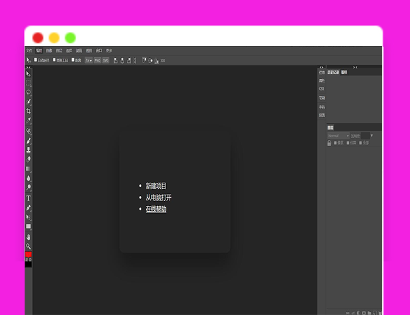
Task: Activate the Zoom magnifier tool
Action: click(28, 246)
